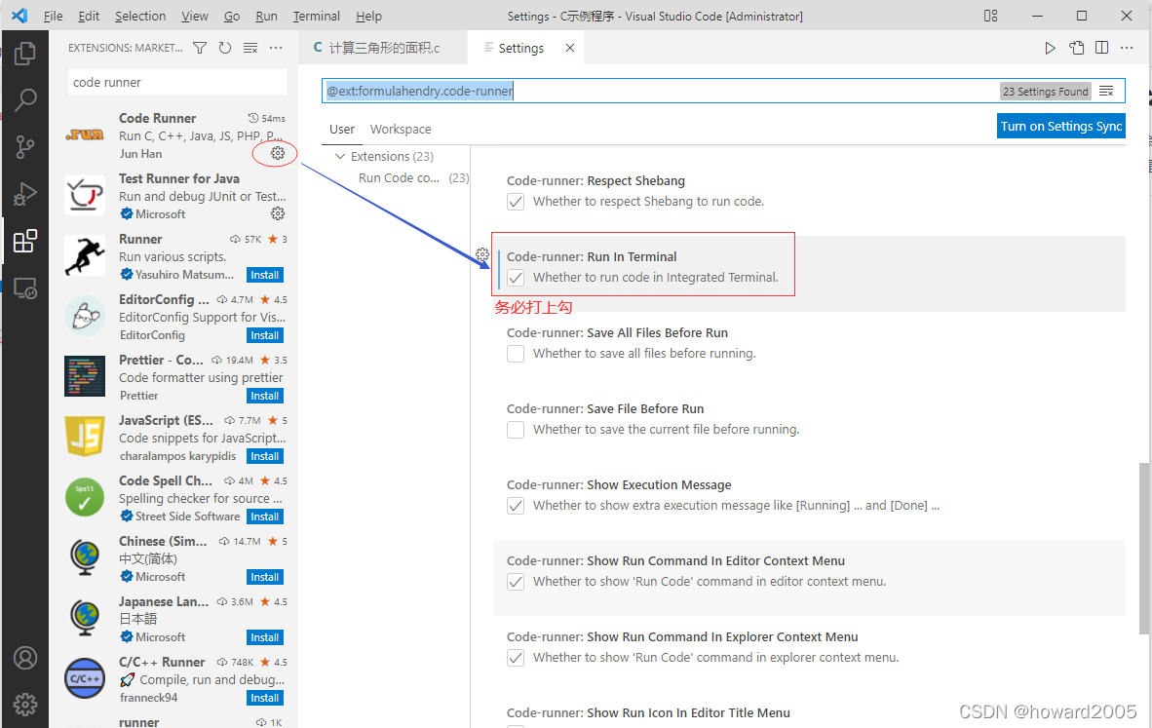Viewport: 1152px width, 728px height.
Task: Open Settings JSON file icon
Action: pos(1076,48)
